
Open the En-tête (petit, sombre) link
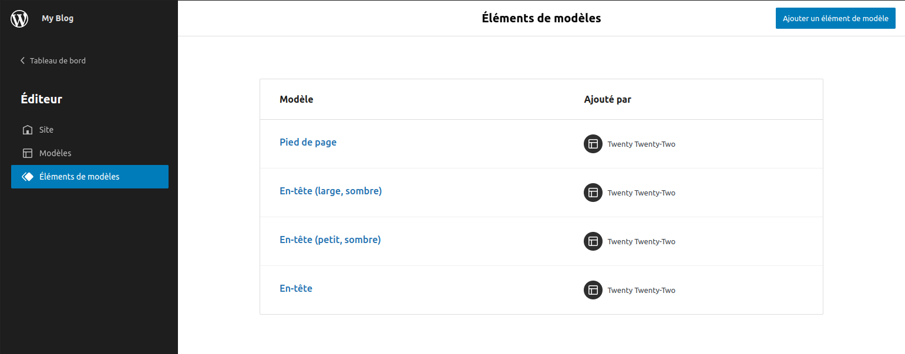(330, 240)
